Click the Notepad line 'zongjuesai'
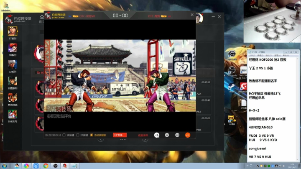The width and height of the screenshot is (301, 169). coord(257,148)
